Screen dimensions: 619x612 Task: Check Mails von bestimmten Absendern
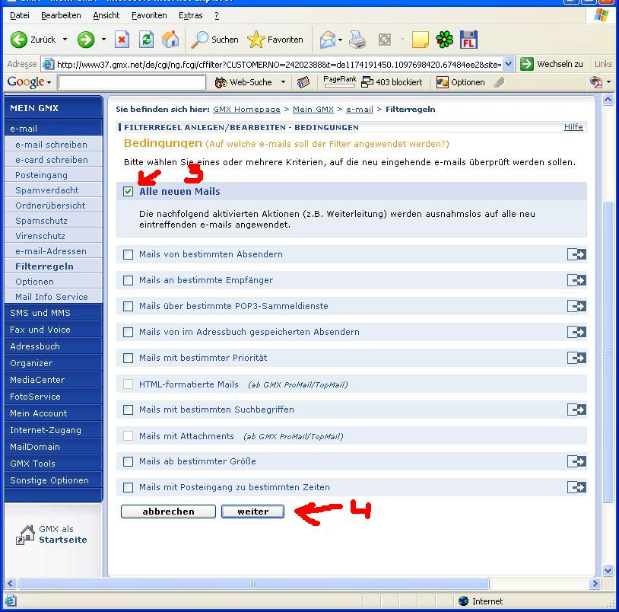coord(128,254)
